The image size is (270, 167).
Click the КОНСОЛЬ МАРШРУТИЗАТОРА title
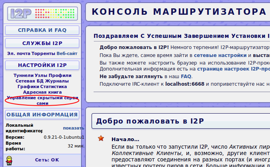[179, 12]
